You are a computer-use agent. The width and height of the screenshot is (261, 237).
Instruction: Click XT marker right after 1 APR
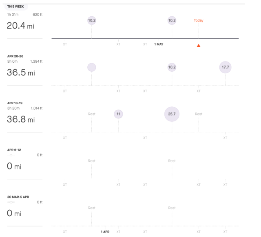tap(118, 232)
